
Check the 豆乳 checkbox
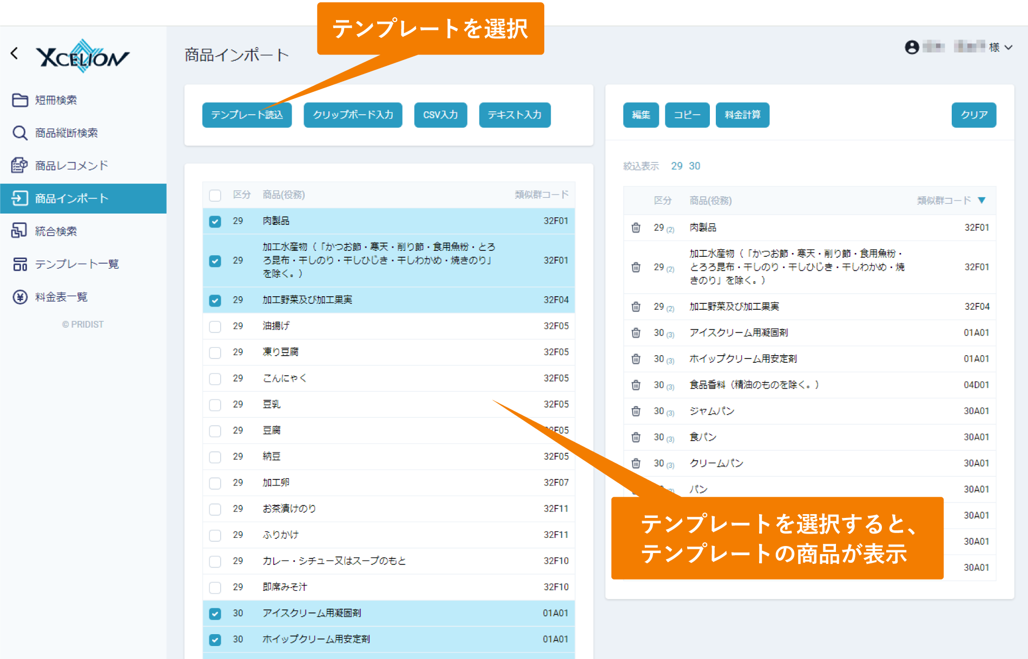[x=215, y=404]
